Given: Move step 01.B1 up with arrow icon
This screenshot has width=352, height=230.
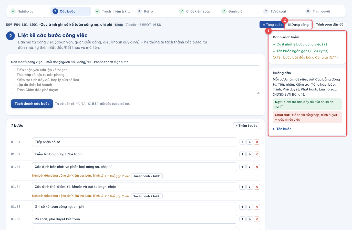Looking at the screenshot, I should 242,142.
